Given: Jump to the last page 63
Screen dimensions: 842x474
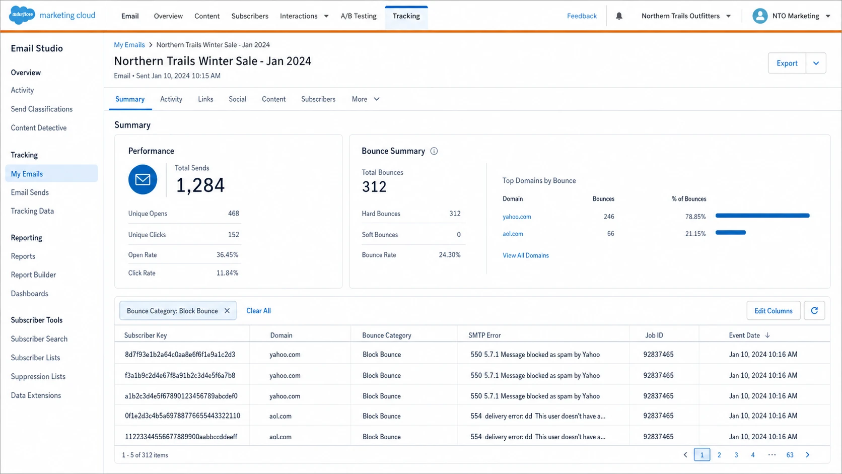Looking at the screenshot, I should tap(790, 455).
